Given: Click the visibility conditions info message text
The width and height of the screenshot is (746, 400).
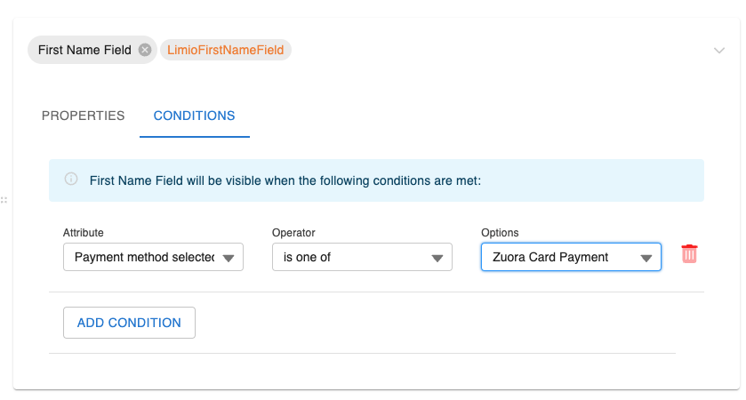Looking at the screenshot, I should tap(285, 180).
